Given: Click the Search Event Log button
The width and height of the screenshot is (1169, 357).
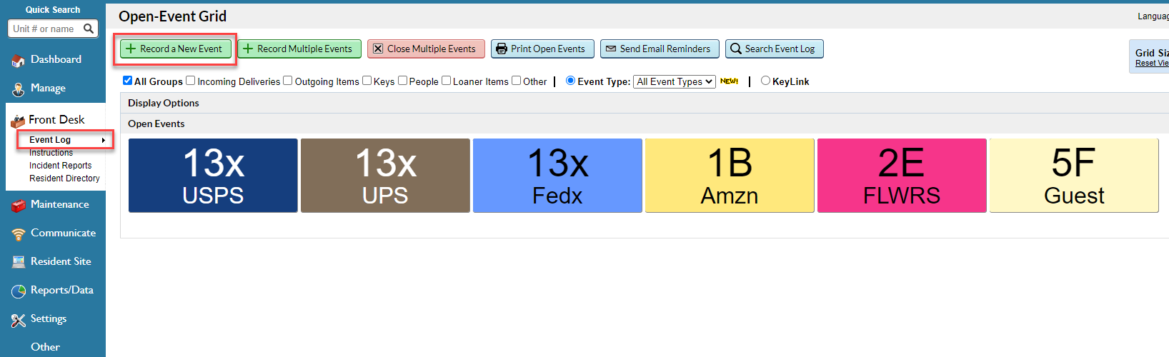Looking at the screenshot, I should (x=775, y=49).
